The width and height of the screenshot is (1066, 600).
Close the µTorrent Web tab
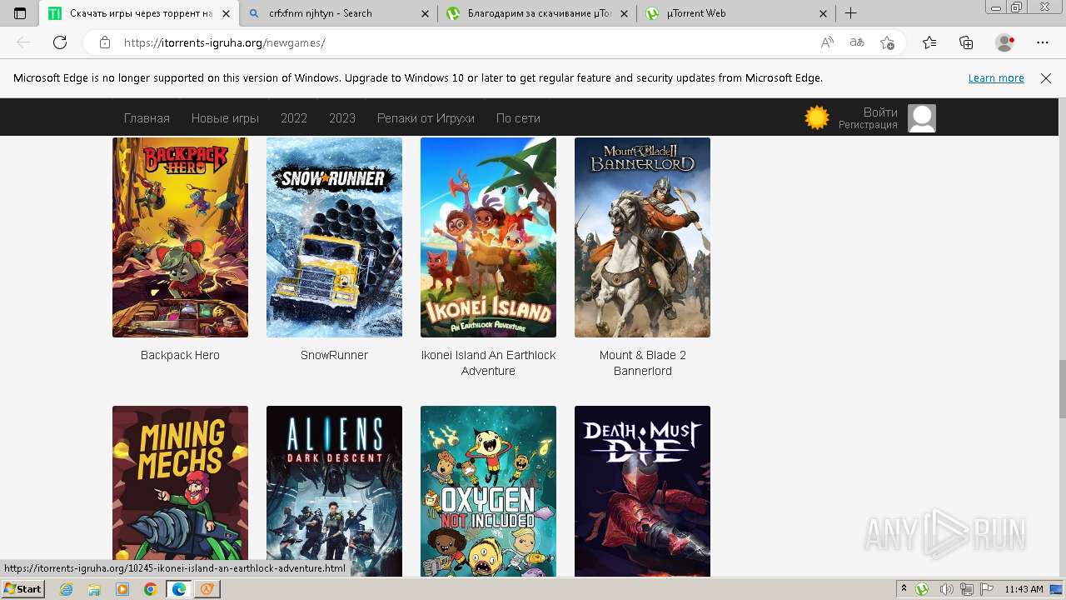824,13
